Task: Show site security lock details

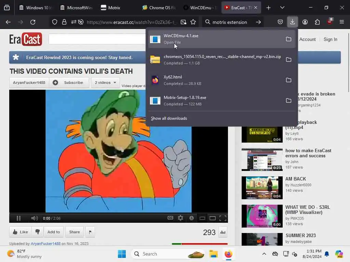Action: pos(64,22)
